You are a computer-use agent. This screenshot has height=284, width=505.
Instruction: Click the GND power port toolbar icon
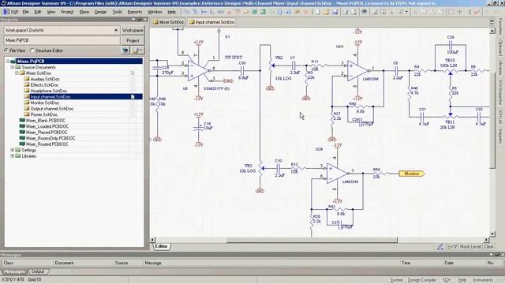[229, 12]
